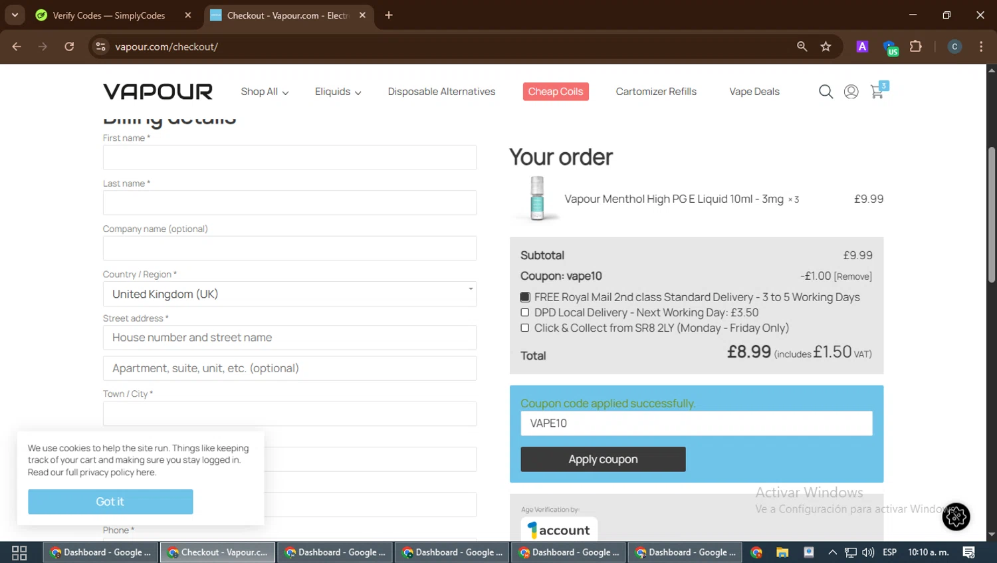Open Vape Deals menu item
Image resolution: width=997 pixels, height=563 pixels.
754,92
